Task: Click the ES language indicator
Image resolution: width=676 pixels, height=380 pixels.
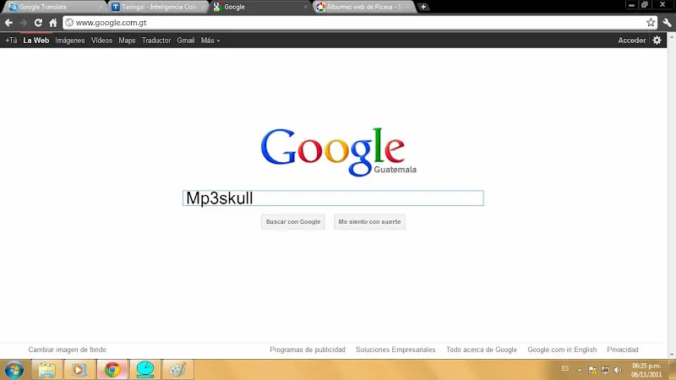Action: point(565,369)
